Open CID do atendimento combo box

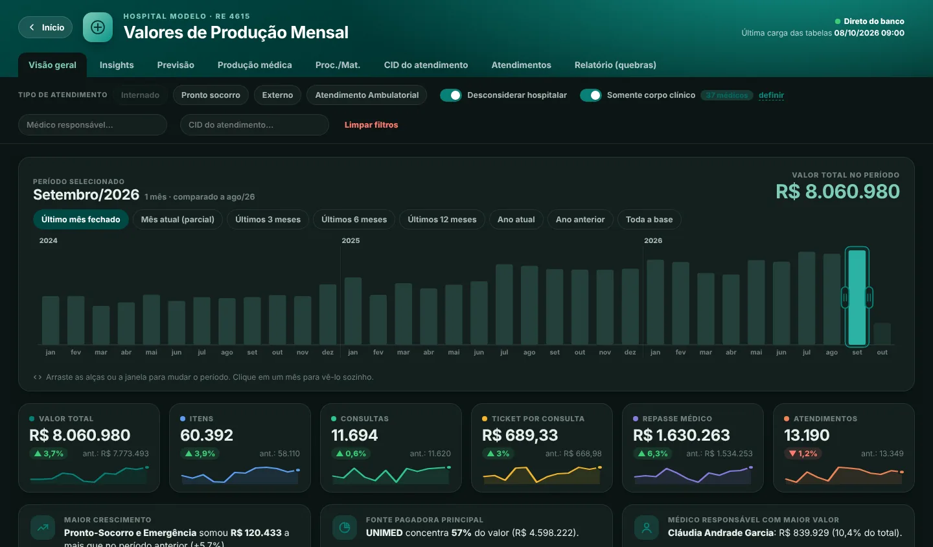(255, 125)
